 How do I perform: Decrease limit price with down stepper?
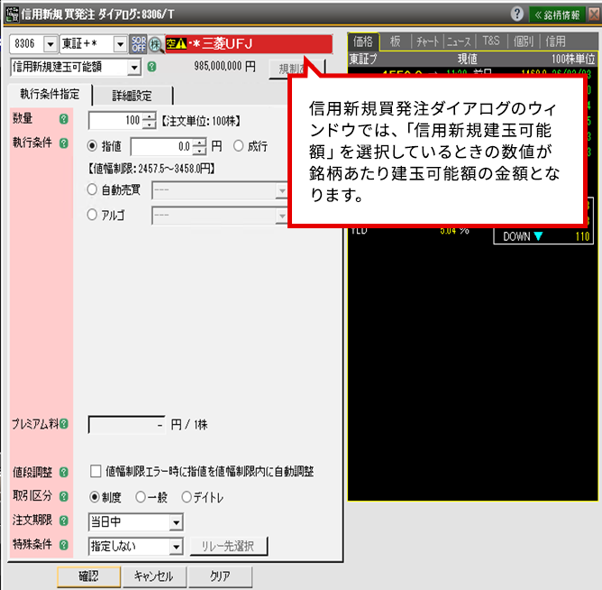[199, 151]
